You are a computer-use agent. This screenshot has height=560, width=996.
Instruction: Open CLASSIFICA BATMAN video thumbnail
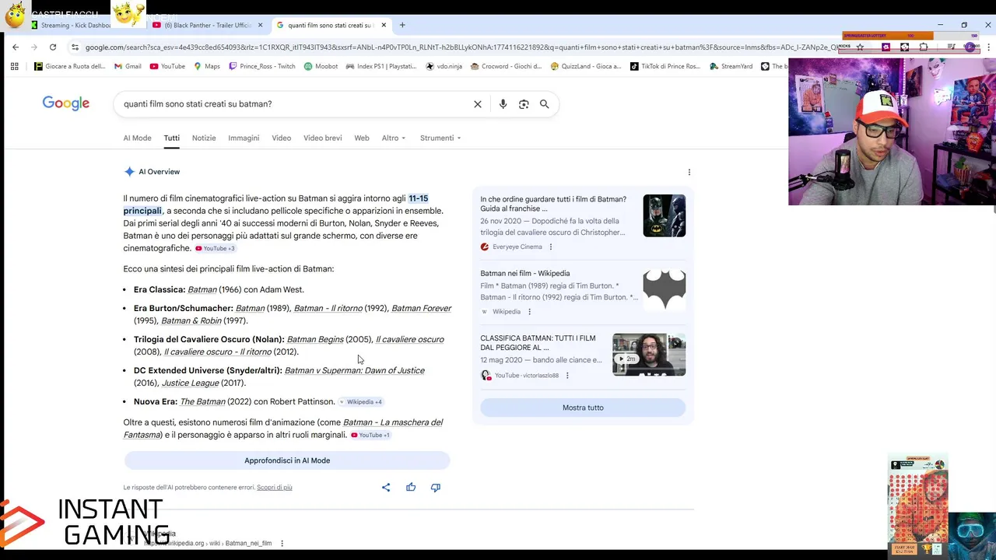tap(649, 355)
